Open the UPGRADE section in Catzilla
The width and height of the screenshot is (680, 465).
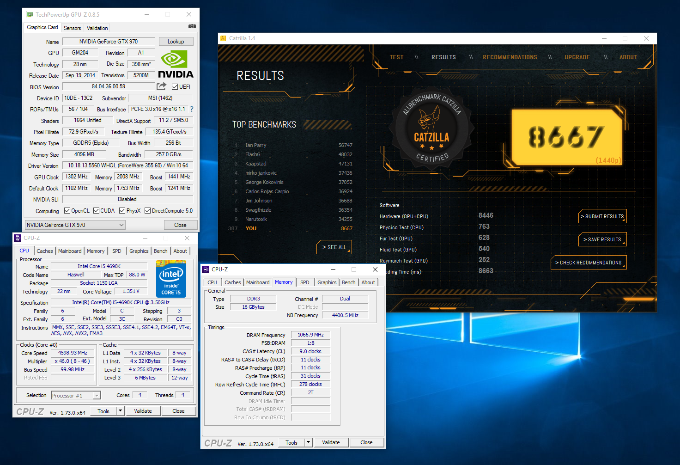577,57
